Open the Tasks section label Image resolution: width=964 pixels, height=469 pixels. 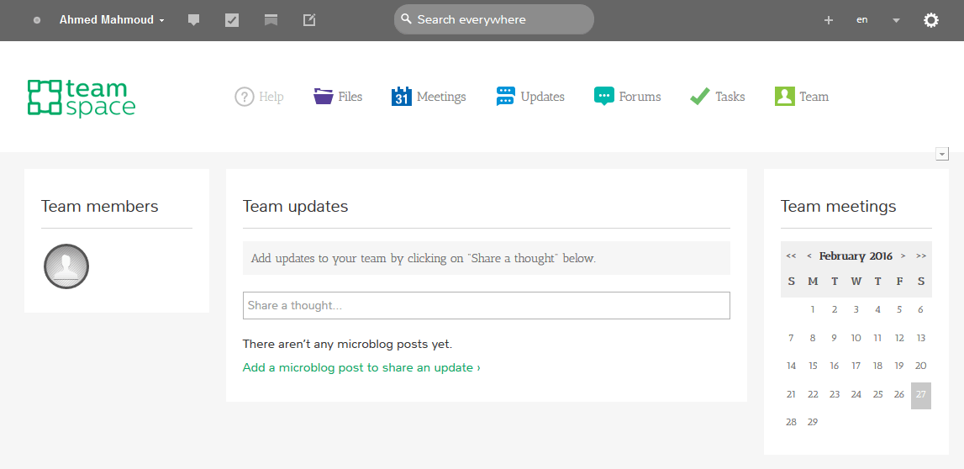730,97
